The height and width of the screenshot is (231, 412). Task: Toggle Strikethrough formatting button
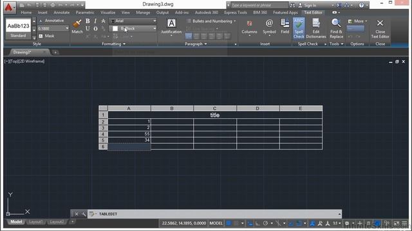[x=103, y=21]
